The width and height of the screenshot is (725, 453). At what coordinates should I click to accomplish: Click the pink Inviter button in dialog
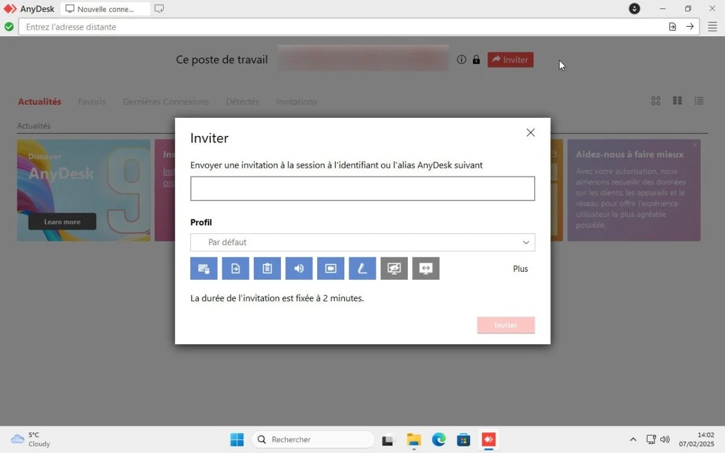tap(506, 325)
